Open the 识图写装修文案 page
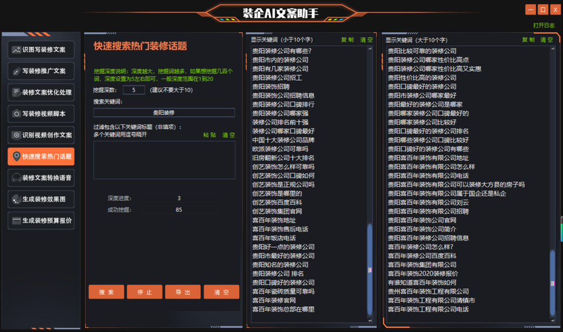Viewport: 563px width, 332px height. 41,49
